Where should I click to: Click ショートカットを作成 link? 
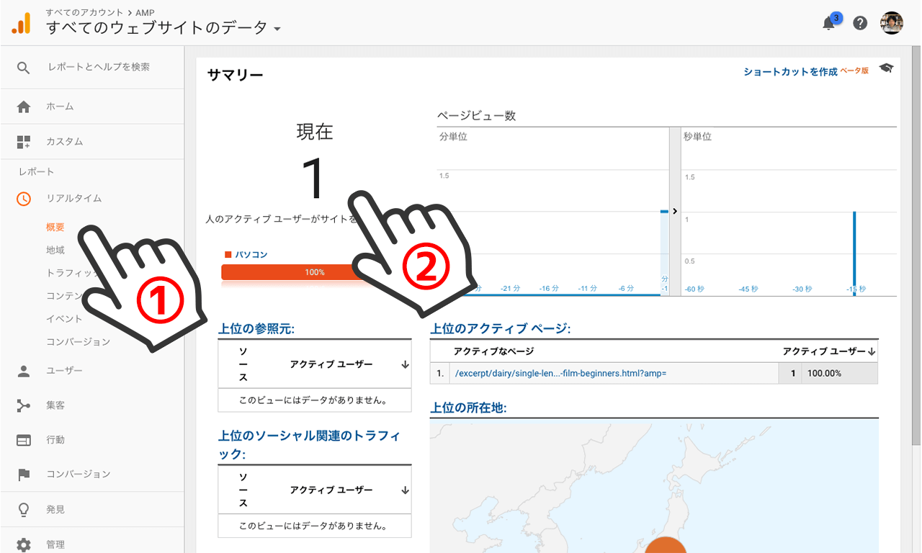[790, 71]
